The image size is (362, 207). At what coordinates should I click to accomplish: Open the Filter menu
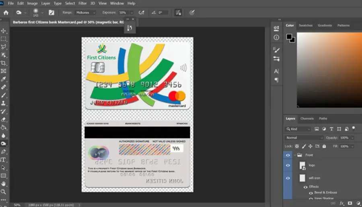[82, 3]
